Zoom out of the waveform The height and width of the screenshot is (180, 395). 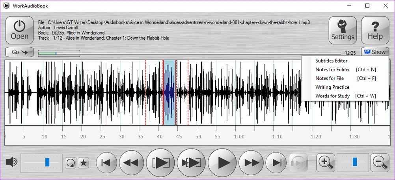[380, 163]
